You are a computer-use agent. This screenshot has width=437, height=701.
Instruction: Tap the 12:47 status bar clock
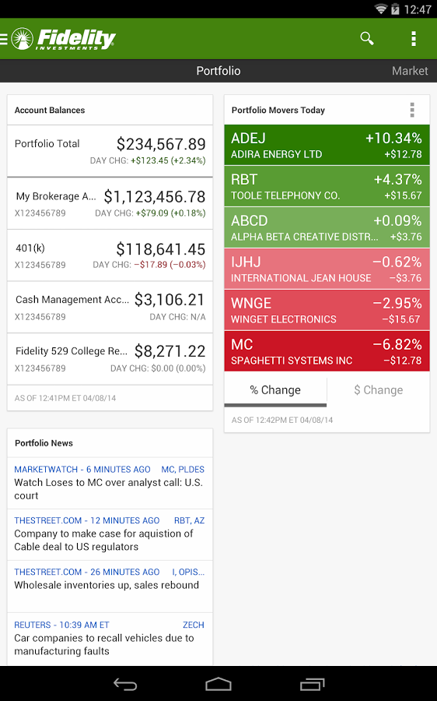coord(418,9)
